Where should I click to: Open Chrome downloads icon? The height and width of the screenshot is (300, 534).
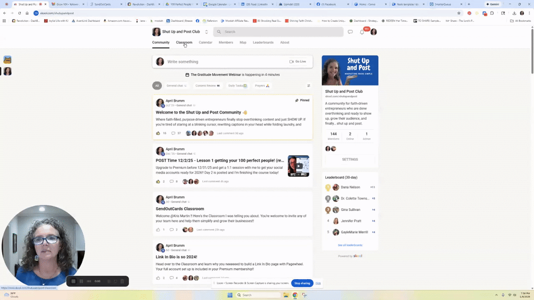[x=514, y=13]
